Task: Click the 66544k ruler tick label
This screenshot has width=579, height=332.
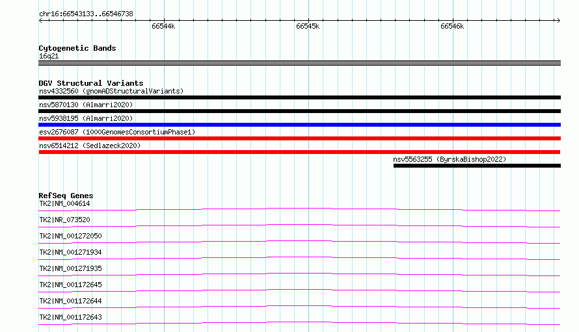Action: coord(163,26)
